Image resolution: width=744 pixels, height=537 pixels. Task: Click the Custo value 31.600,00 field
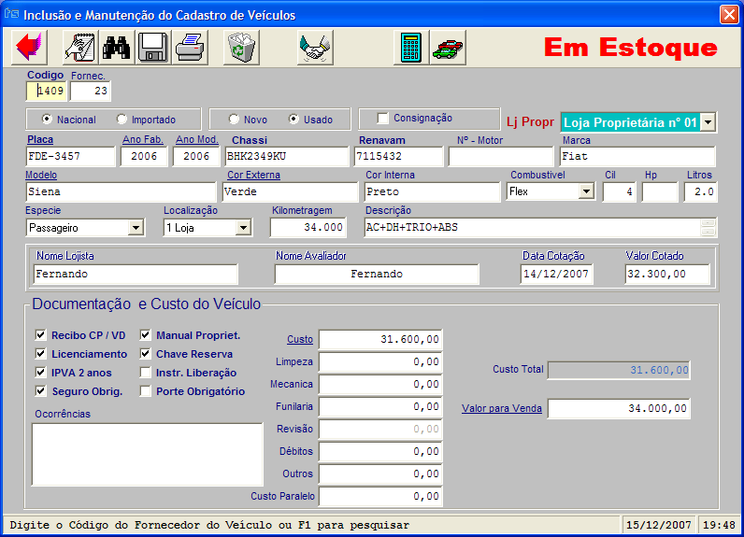pos(380,339)
